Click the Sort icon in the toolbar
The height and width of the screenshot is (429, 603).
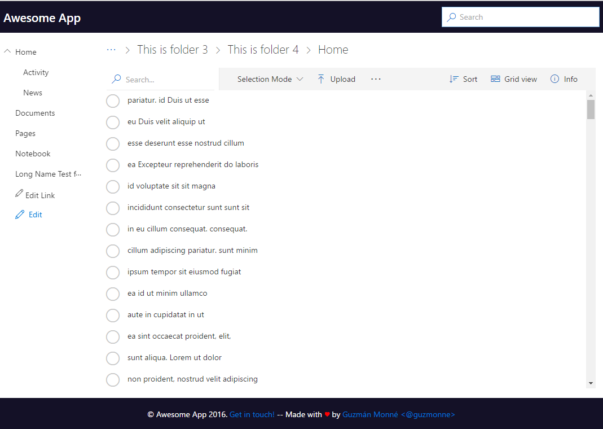[x=454, y=79]
